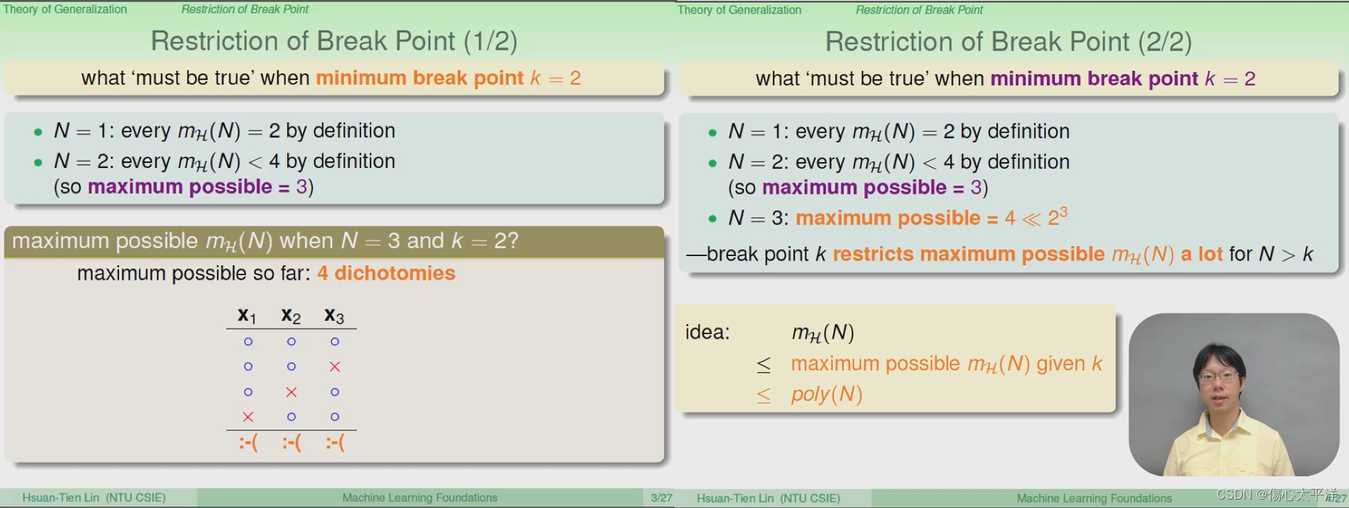The height and width of the screenshot is (508, 1349).
Task: Click 'Theory of Generalization' header on right slide
Action: pos(739,10)
